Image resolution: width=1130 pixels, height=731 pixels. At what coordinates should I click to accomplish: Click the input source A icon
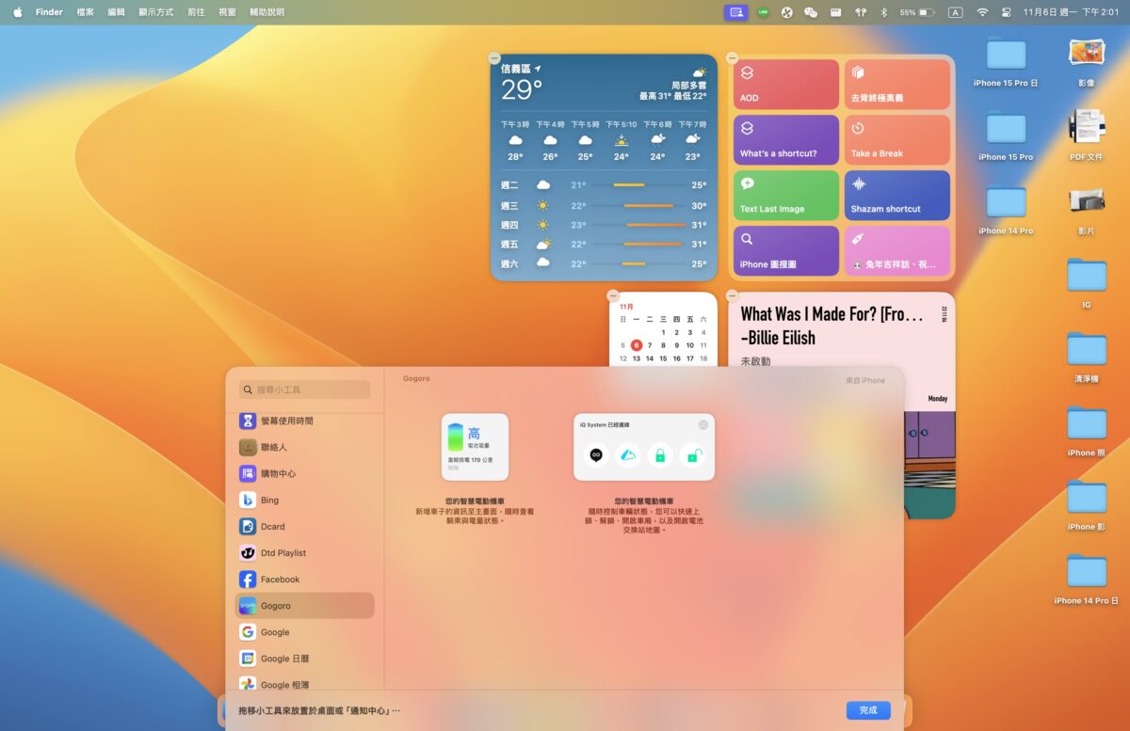pos(955,12)
